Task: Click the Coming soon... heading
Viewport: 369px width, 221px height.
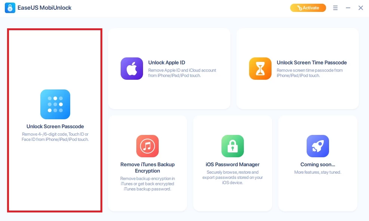Action: 318,164
